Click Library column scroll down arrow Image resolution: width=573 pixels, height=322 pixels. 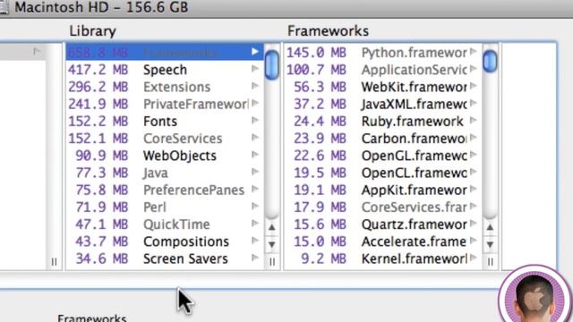pos(272,244)
